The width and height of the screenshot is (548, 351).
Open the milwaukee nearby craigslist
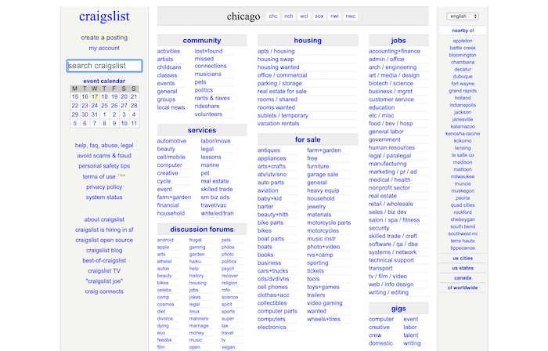tap(462, 176)
